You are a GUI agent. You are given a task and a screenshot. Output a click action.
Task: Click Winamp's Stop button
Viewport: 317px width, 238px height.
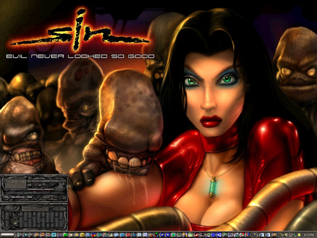point(23,197)
